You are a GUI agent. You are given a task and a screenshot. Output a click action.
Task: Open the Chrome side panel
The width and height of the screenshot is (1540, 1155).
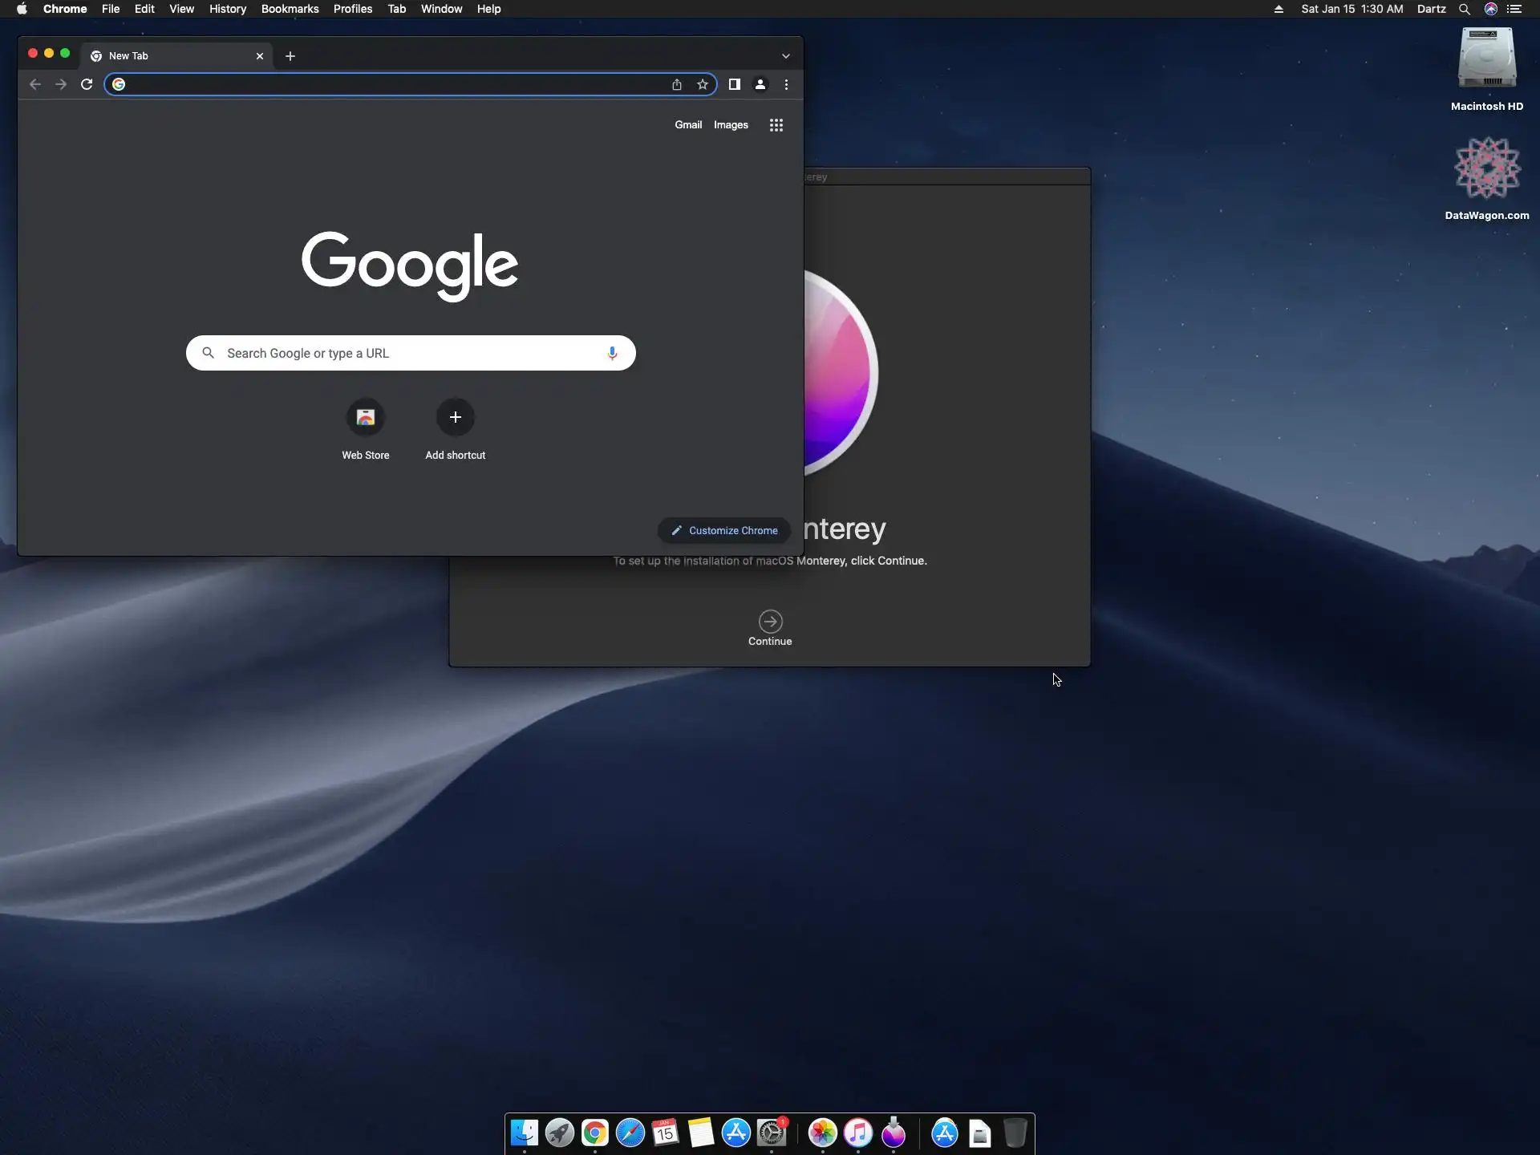[734, 84]
